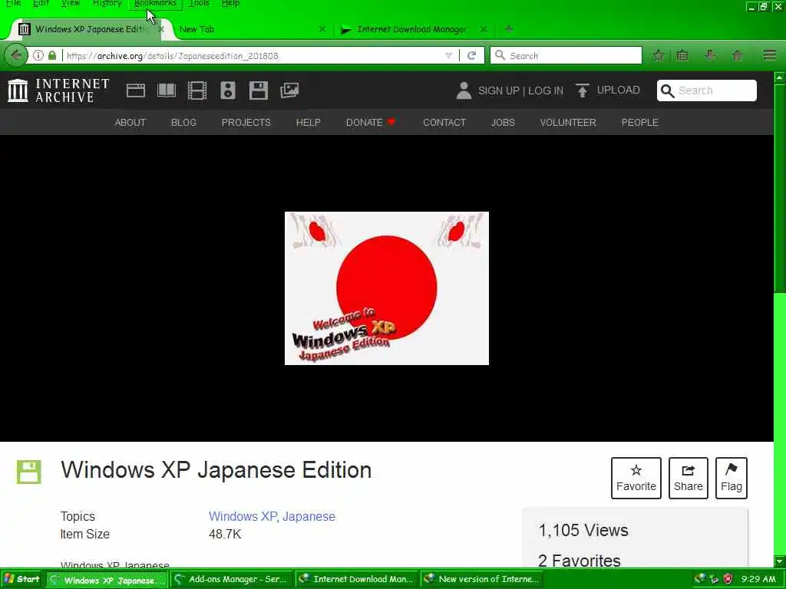Click the UPLOAD link

pyautogui.click(x=618, y=90)
